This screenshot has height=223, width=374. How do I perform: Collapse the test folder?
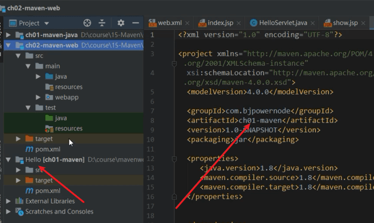point(28,108)
